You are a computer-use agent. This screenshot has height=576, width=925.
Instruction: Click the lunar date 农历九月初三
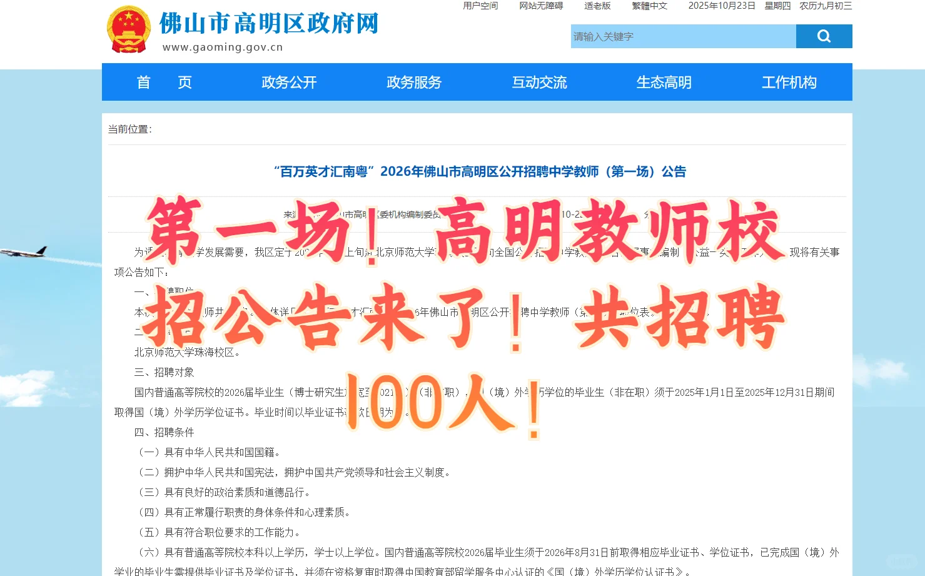click(x=826, y=6)
